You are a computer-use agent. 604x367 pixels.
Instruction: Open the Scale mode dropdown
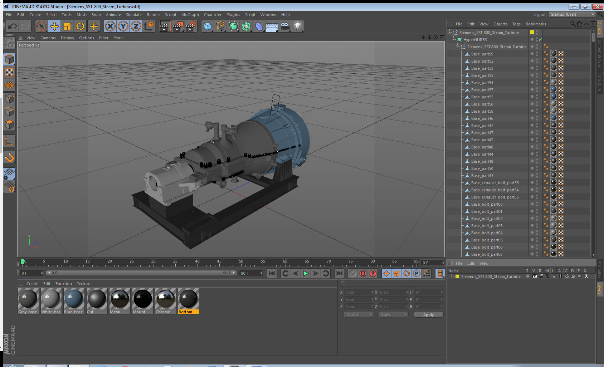393,314
